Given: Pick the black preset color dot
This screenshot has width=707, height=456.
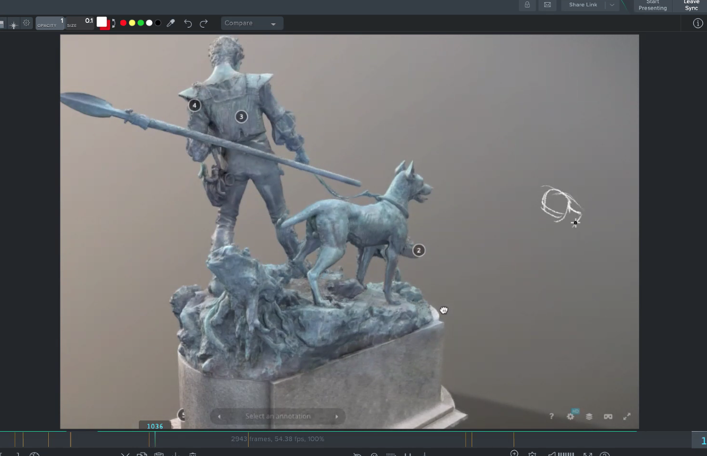Looking at the screenshot, I should [x=157, y=23].
